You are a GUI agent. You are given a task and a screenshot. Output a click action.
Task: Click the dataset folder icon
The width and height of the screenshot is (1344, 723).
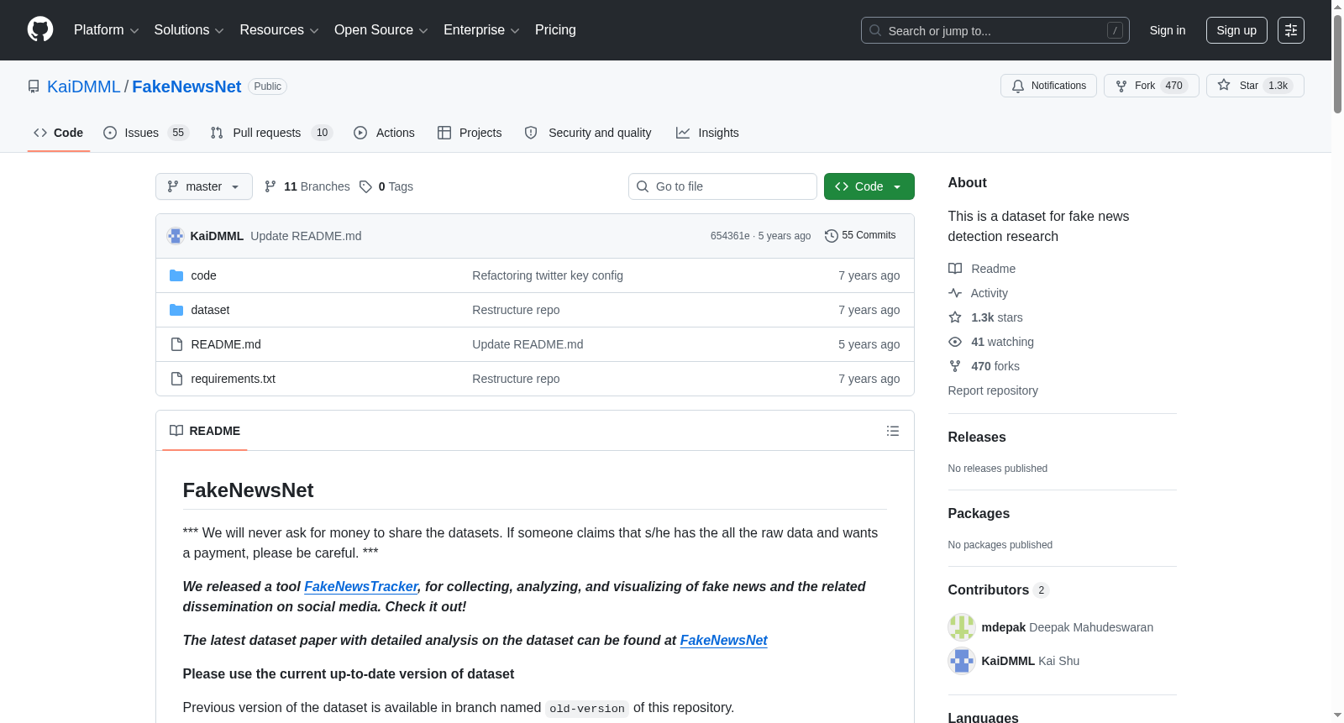[x=176, y=310]
